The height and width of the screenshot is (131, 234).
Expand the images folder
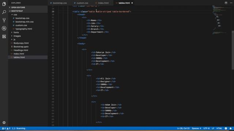17,36
